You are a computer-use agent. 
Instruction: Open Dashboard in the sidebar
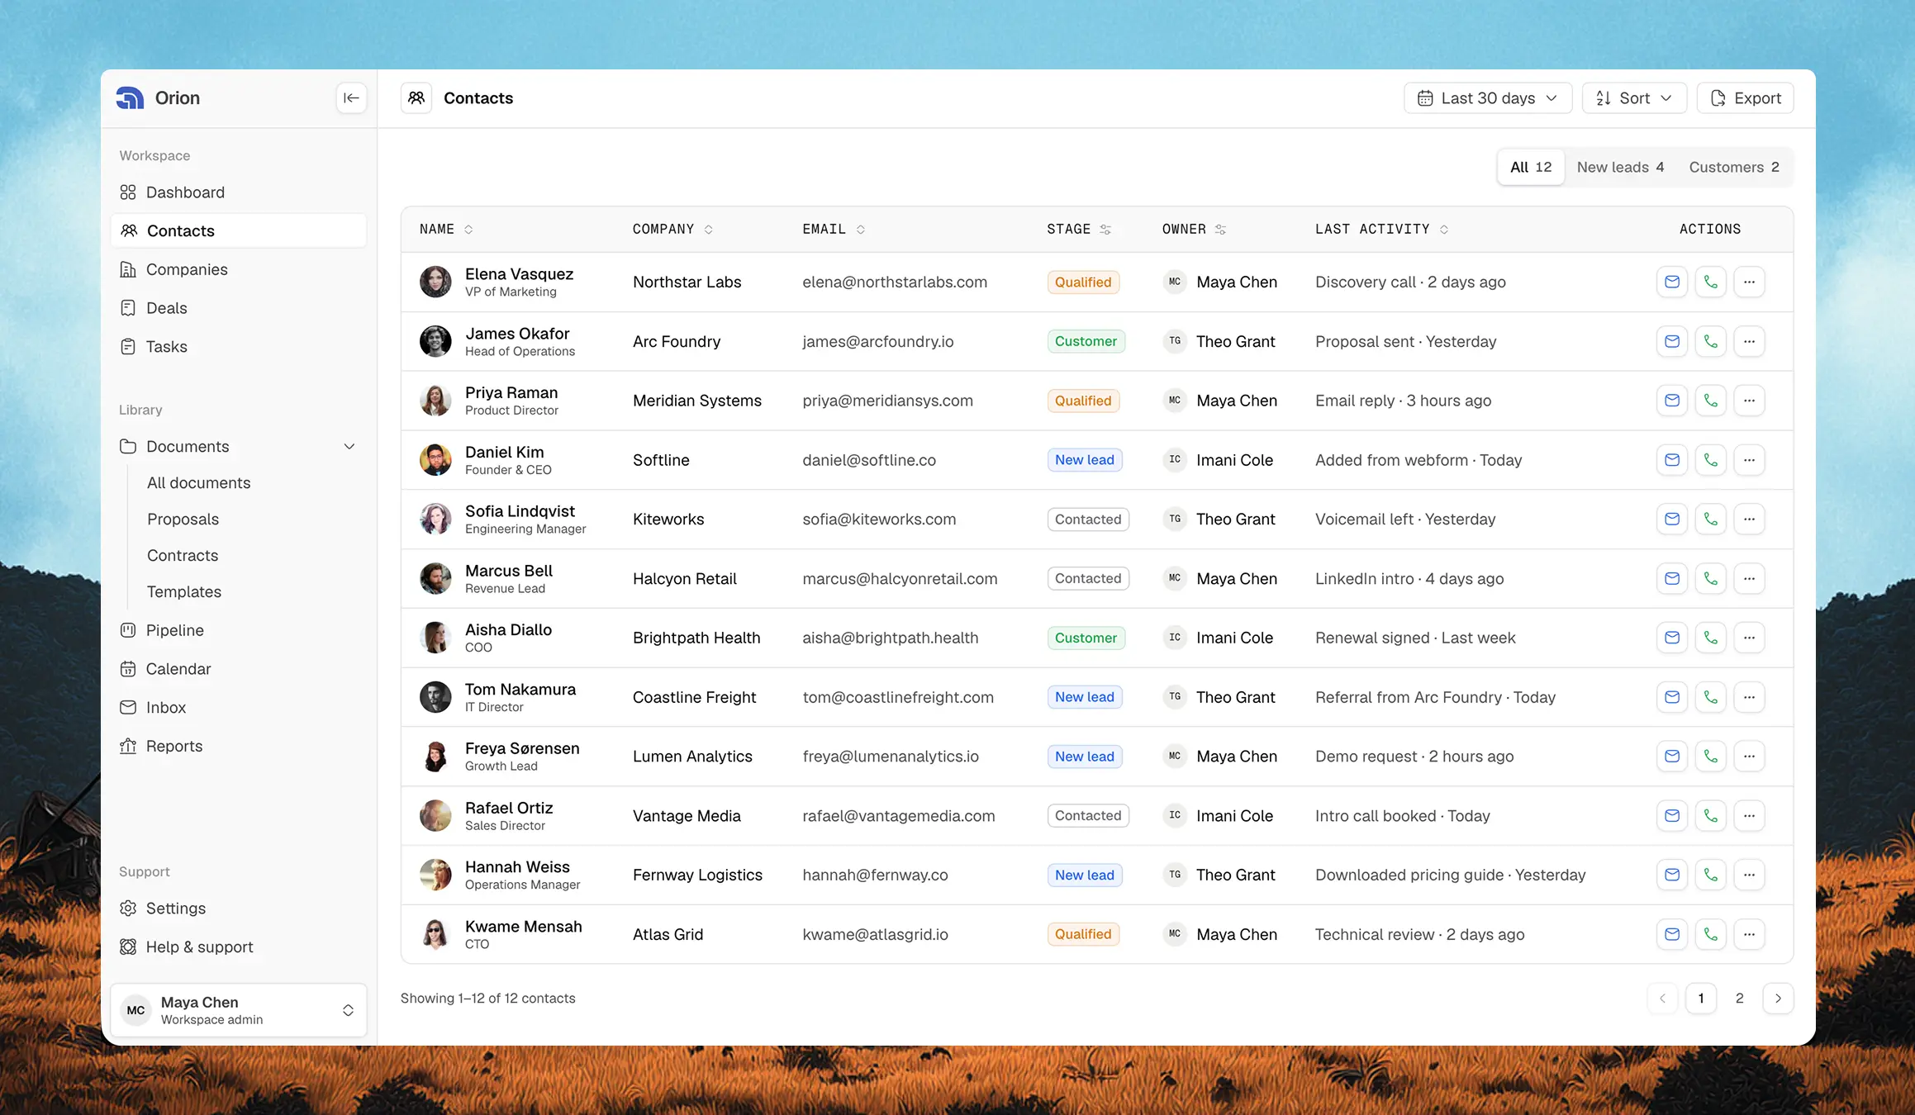[x=239, y=192]
